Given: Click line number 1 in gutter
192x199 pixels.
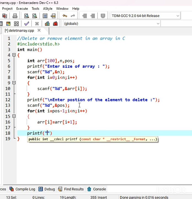Looking at the screenshot, I should coord(9,38).
